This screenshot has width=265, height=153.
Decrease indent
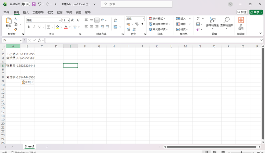coord(102,27)
